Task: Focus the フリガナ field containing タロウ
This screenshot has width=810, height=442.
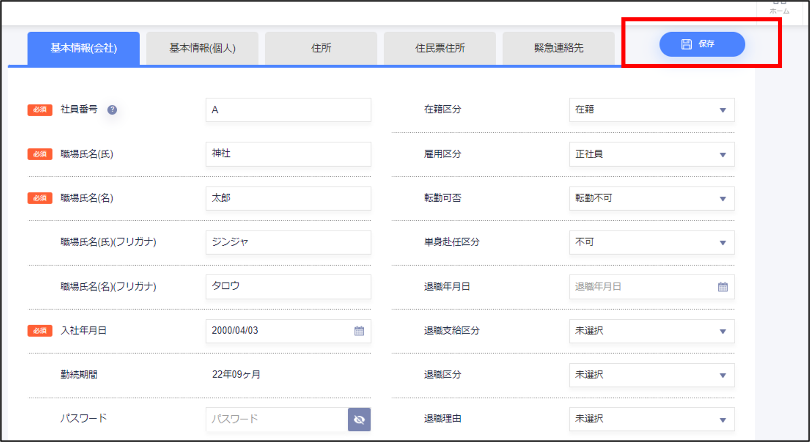Action: [x=288, y=287]
